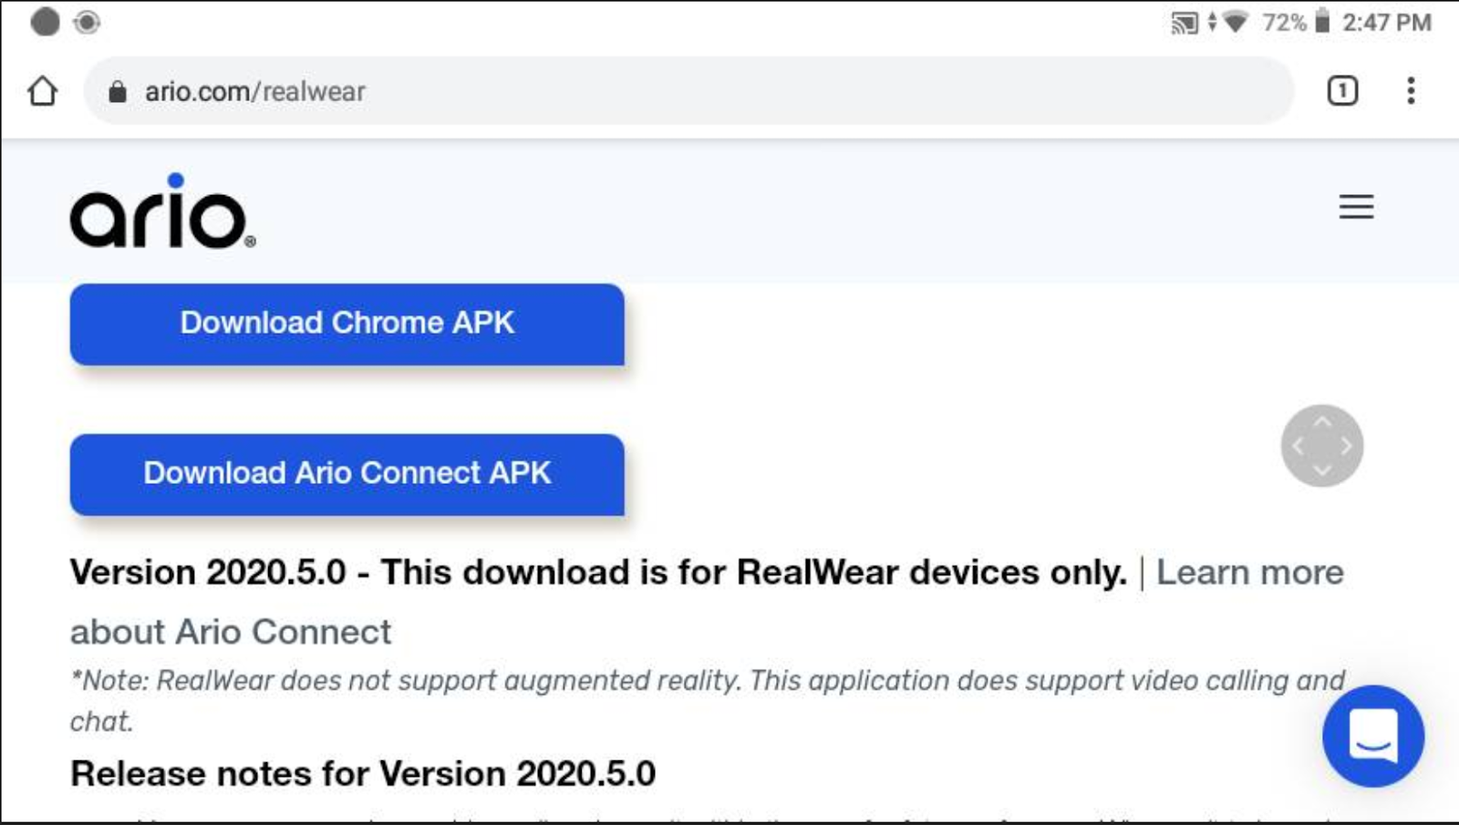The height and width of the screenshot is (825, 1459).
Task: Open the browser three-dot overflow menu
Action: point(1411,91)
